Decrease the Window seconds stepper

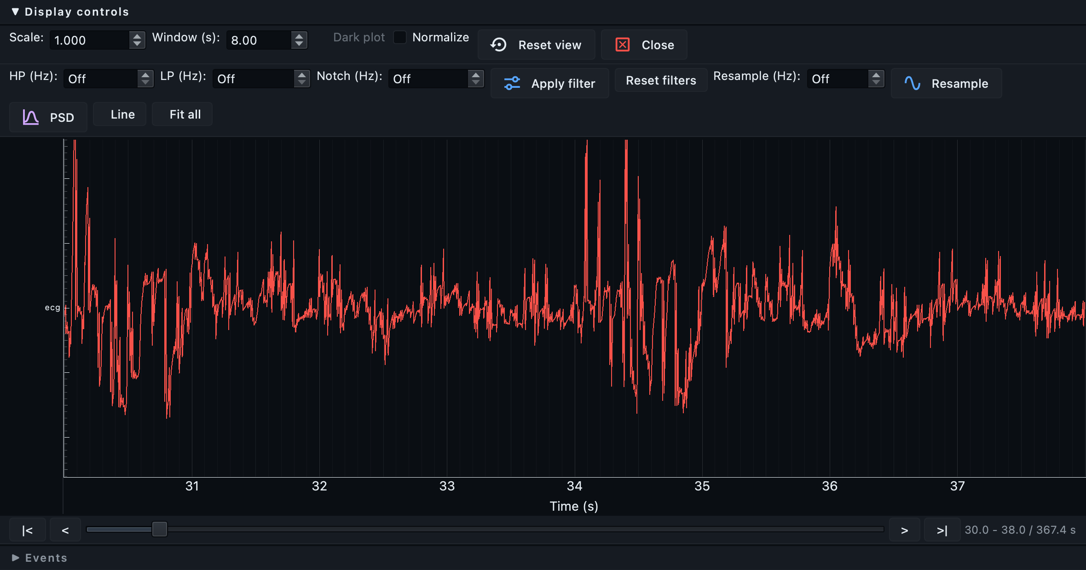(x=299, y=44)
